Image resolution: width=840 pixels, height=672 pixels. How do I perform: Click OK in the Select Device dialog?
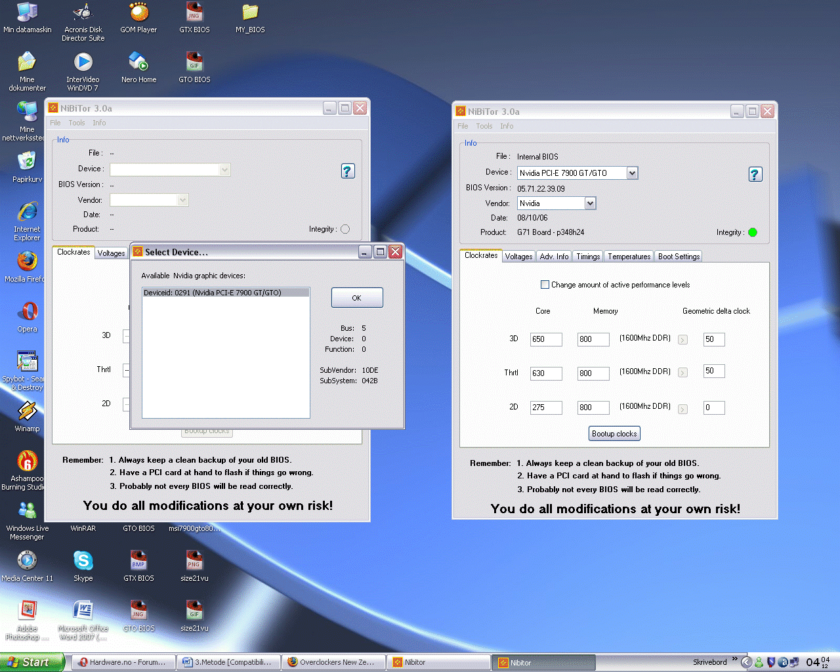pyautogui.click(x=357, y=298)
